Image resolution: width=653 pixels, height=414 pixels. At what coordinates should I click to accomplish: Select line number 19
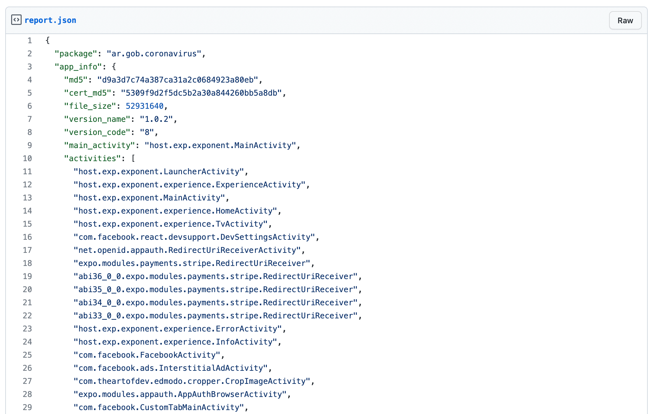point(27,276)
